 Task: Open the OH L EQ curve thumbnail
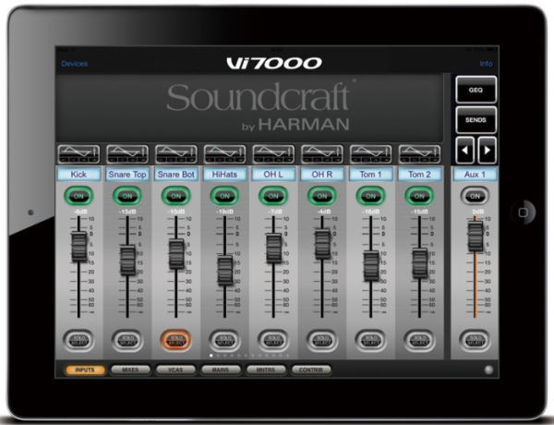[273, 153]
